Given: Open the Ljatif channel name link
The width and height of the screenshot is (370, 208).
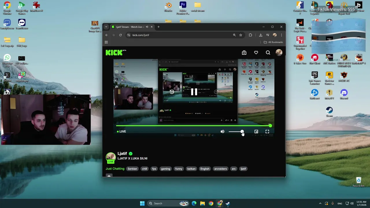Looking at the screenshot, I should pyautogui.click(x=122, y=153).
